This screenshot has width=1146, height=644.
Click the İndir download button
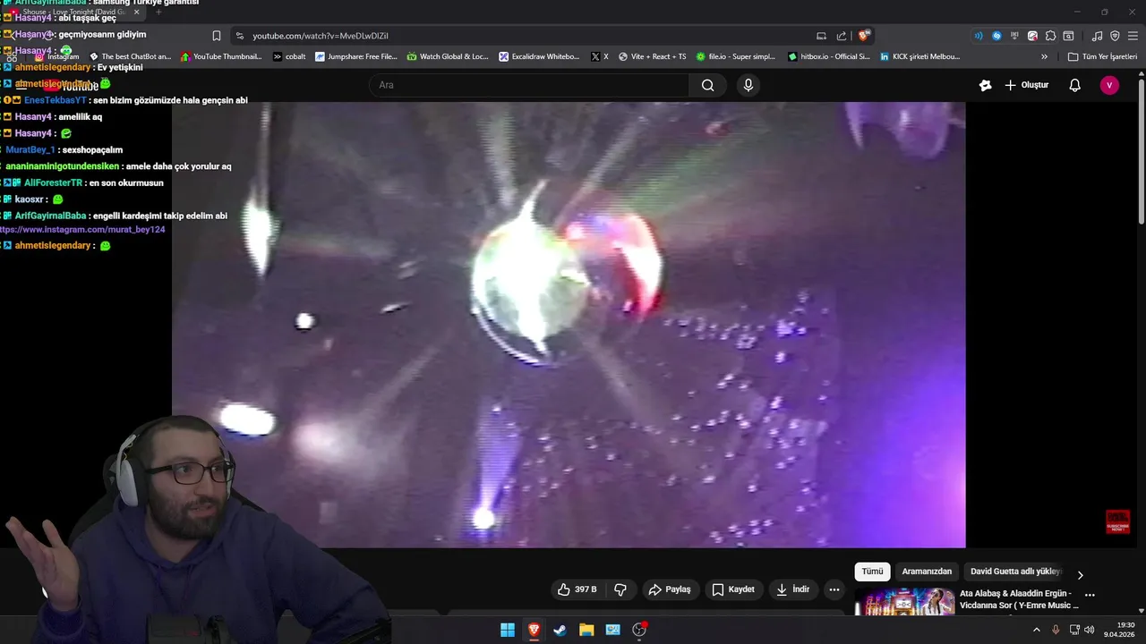pyautogui.click(x=792, y=589)
